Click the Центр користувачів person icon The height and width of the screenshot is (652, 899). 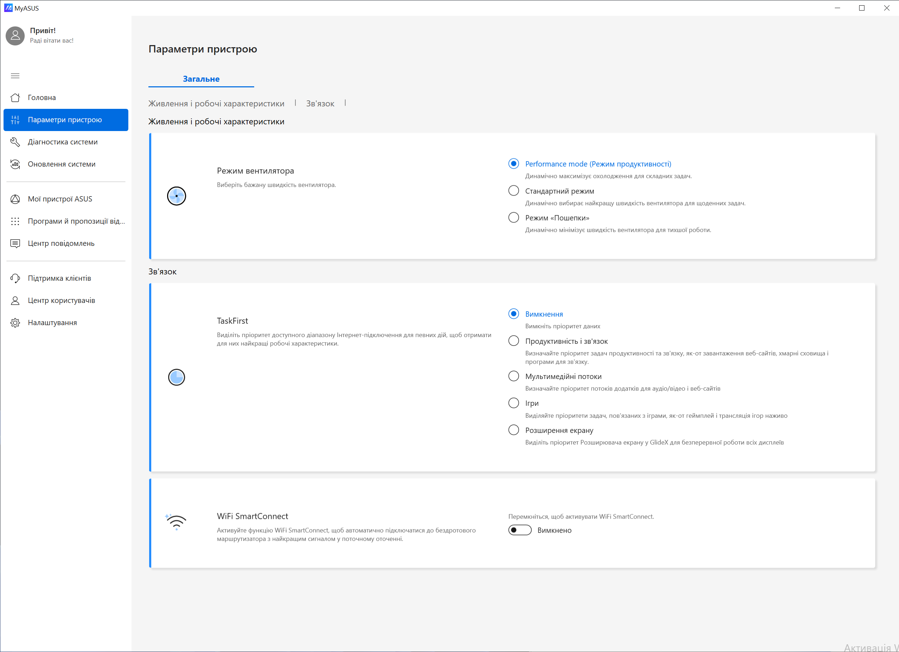pyautogui.click(x=15, y=300)
